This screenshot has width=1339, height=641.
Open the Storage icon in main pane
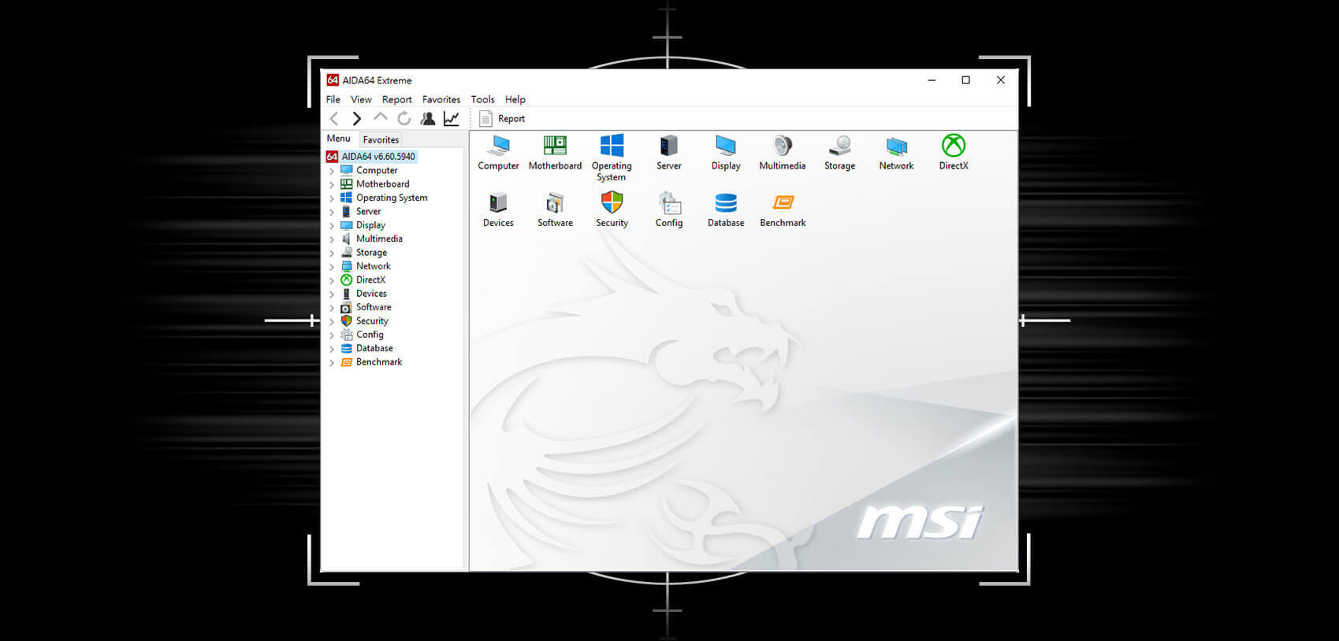(x=839, y=146)
